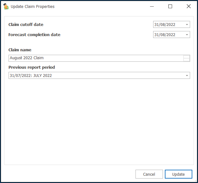Maximize the Update Claim Properties dialog
This screenshot has width=198, height=183.
170,6
